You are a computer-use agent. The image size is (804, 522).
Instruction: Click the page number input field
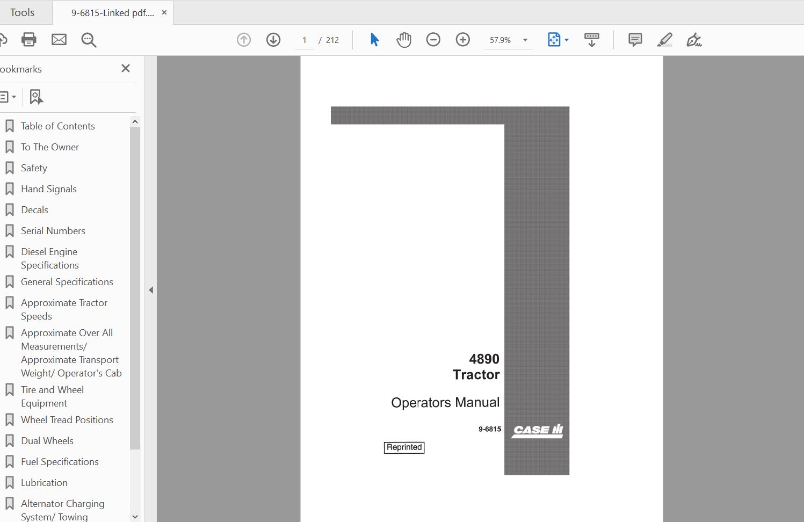(x=305, y=40)
